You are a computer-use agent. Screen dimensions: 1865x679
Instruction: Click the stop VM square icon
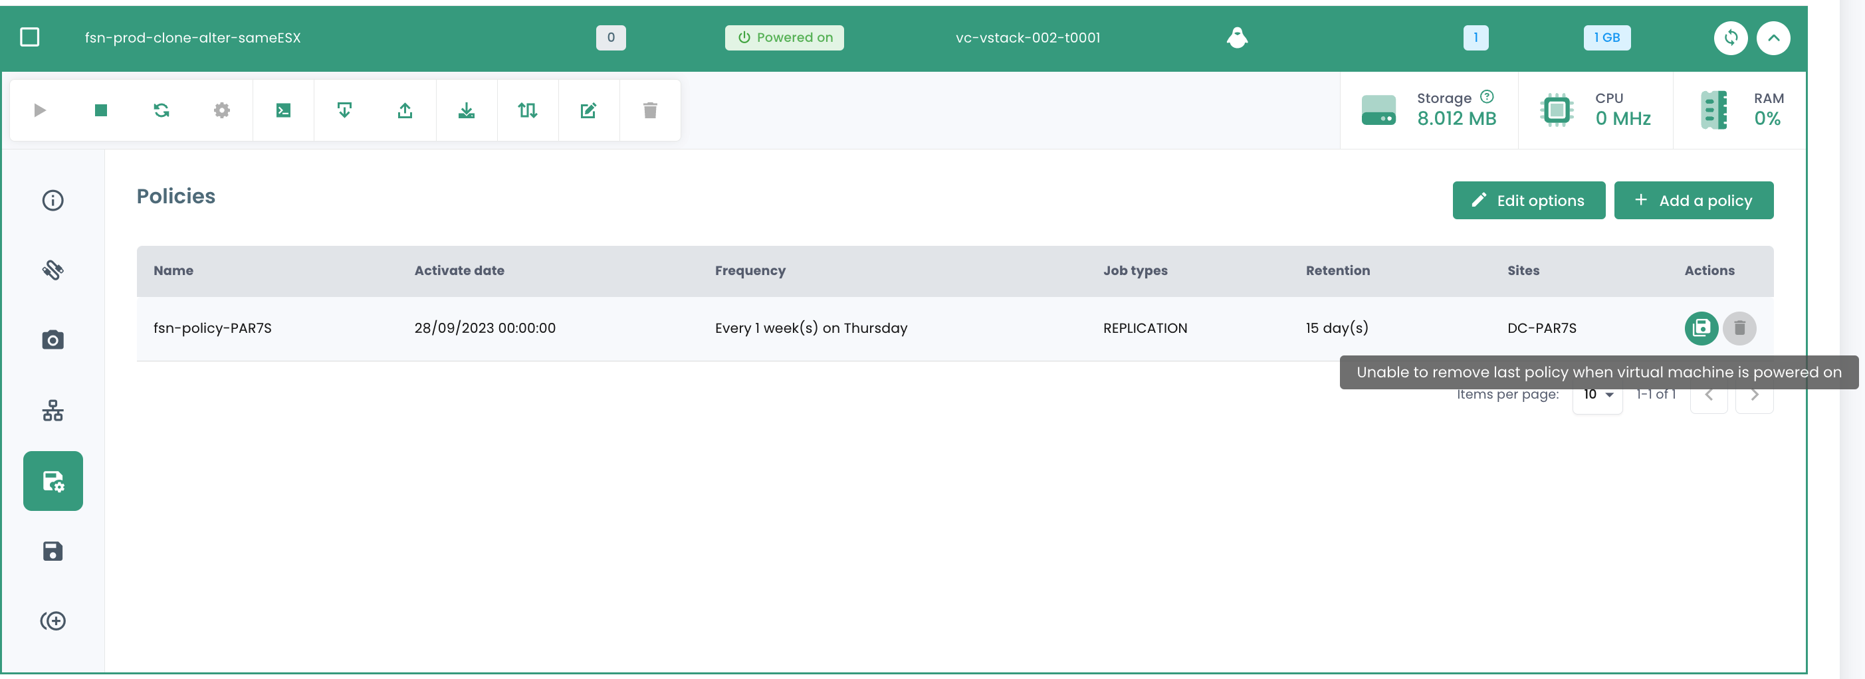pos(100,110)
